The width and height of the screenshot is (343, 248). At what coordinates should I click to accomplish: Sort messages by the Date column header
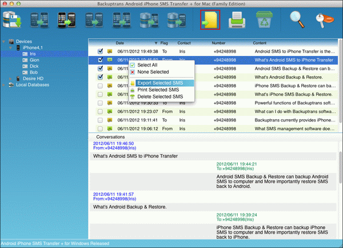120,42
